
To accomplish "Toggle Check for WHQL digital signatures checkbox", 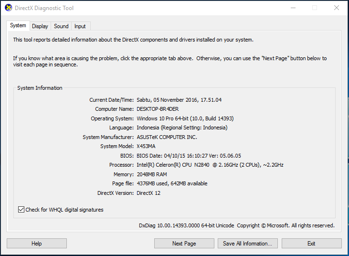I will pos(21,210).
